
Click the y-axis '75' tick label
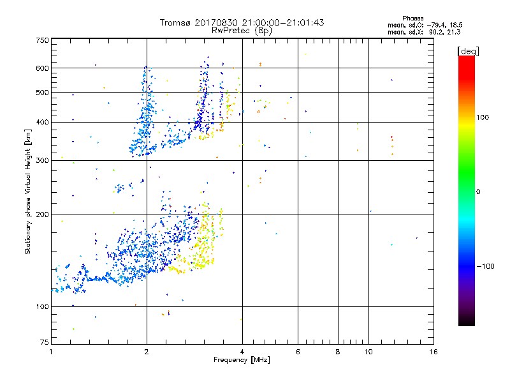[45, 342]
